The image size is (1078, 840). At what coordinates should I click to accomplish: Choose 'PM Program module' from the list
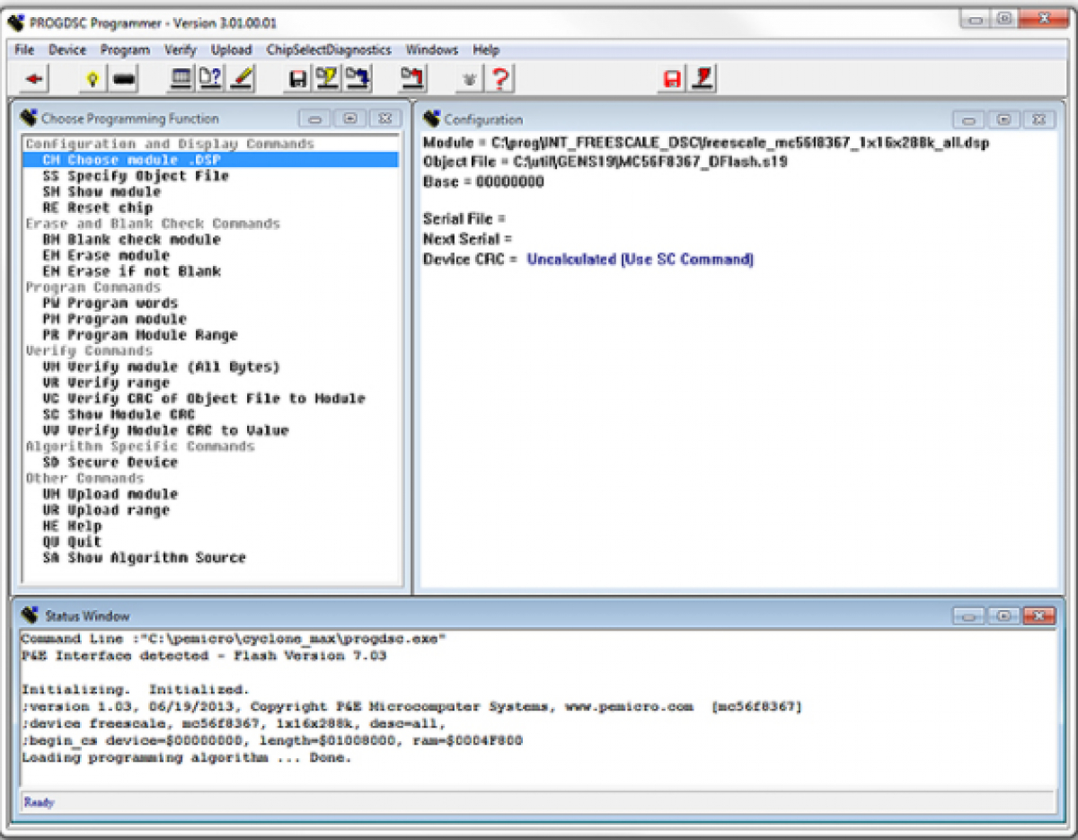[x=114, y=319]
